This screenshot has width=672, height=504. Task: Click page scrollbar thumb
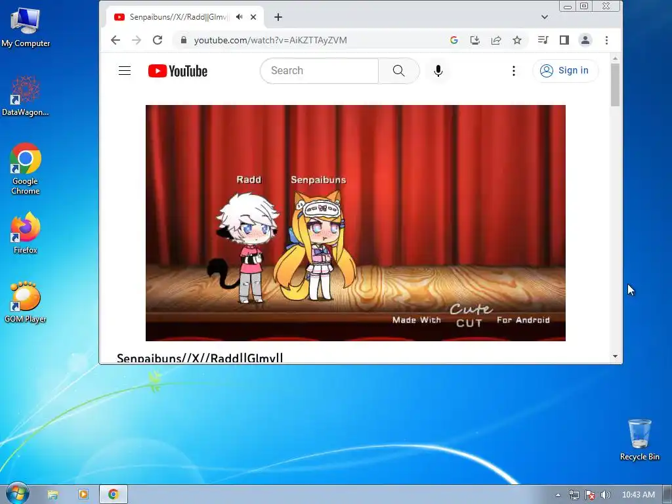coord(615,85)
